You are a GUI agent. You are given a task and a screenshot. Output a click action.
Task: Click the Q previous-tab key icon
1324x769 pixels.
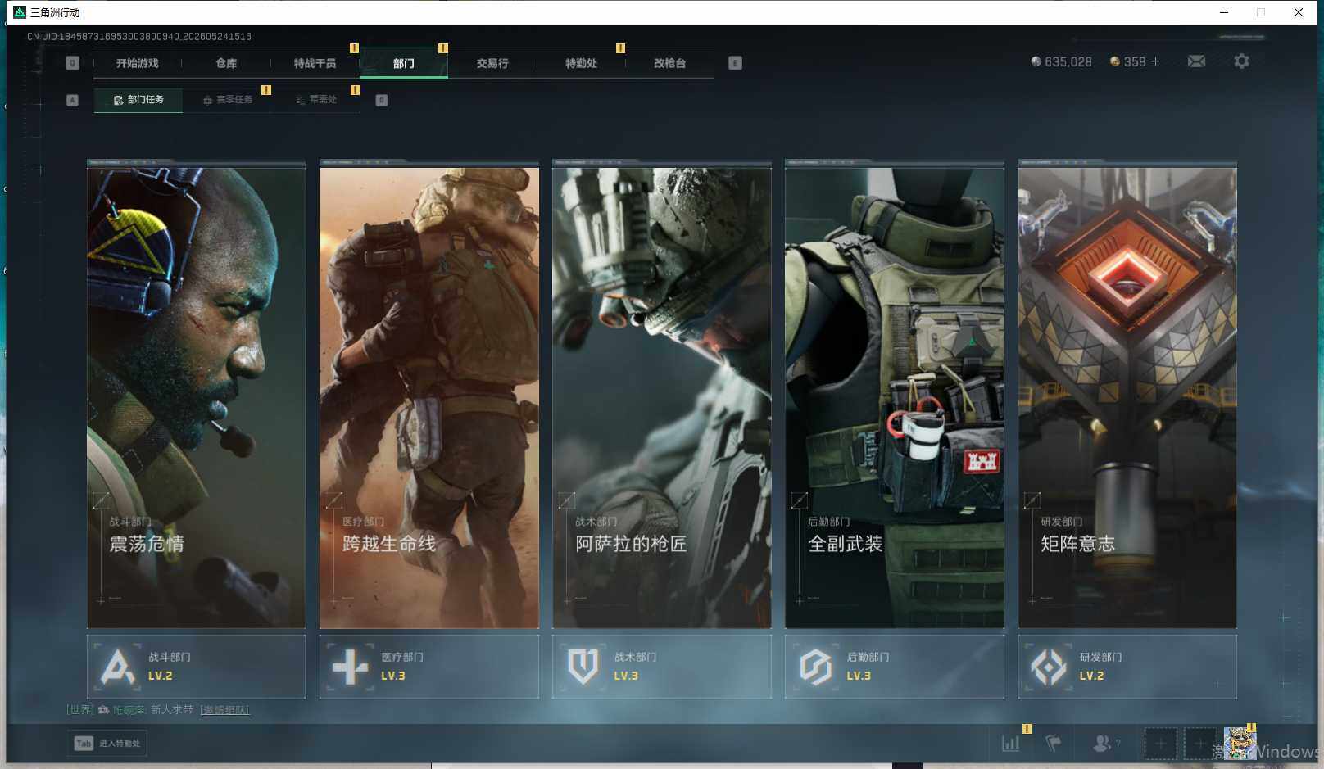(72, 63)
